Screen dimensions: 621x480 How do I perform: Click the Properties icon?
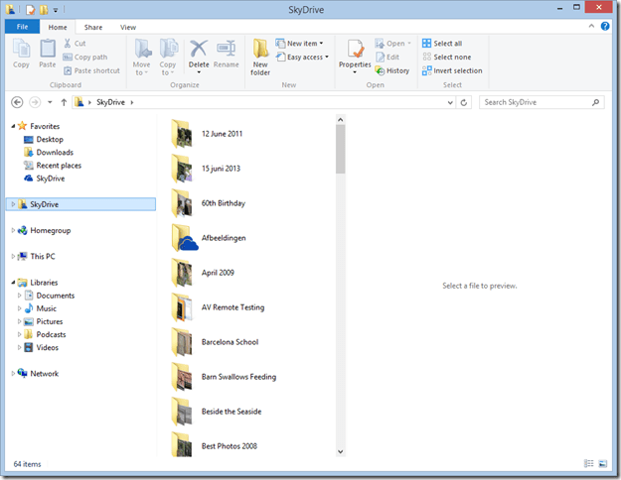[356, 49]
